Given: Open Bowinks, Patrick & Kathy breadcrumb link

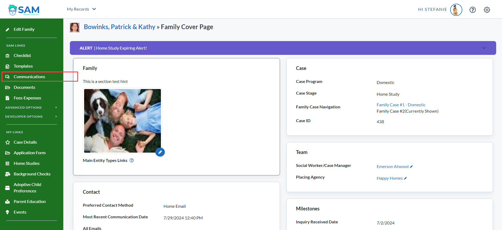Looking at the screenshot, I should click(120, 27).
